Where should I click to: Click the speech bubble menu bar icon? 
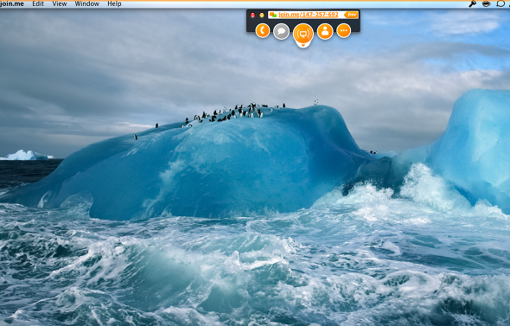[x=500, y=4]
